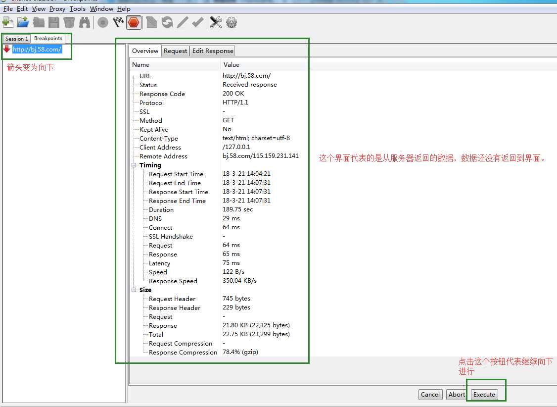Select the SSL Handshake row
The width and height of the screenshot is (557, 407).
219,236
